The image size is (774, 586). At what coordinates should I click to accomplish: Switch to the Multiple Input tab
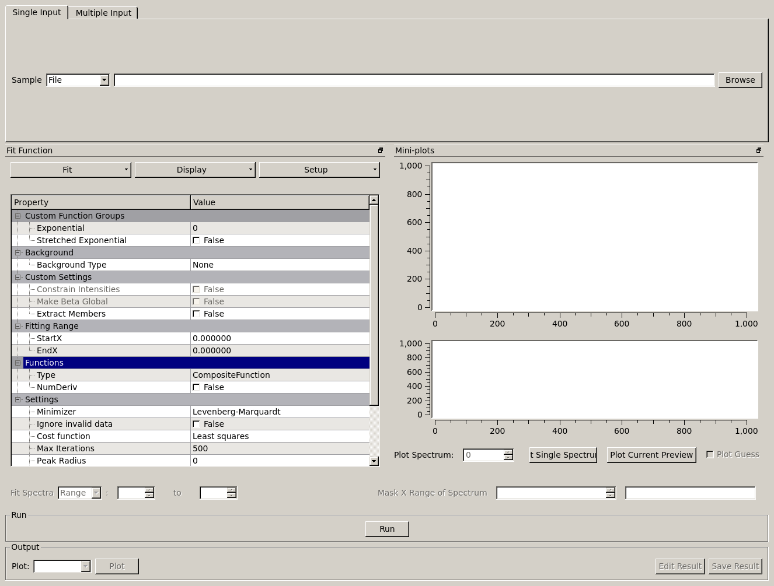coord(103,13)
